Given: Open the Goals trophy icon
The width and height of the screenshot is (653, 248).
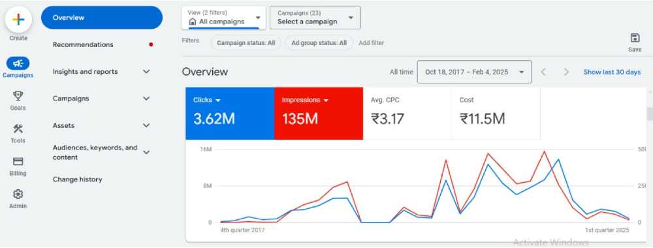Looking at the screenshot, I should coord(18,96).
